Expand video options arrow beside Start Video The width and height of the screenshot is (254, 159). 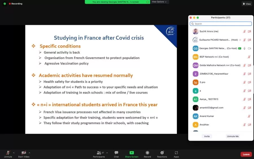(x=29, y=153)
